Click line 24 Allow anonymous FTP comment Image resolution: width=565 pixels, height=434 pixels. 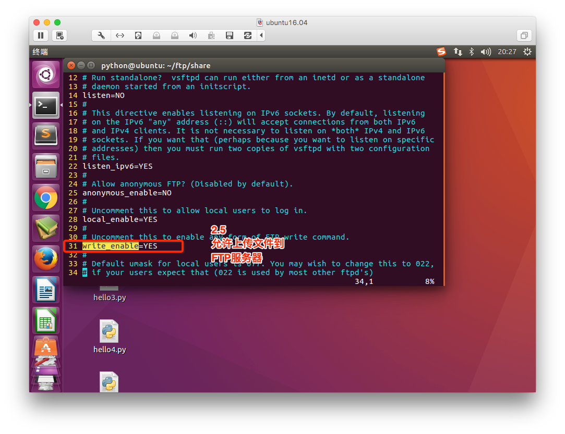187,184
